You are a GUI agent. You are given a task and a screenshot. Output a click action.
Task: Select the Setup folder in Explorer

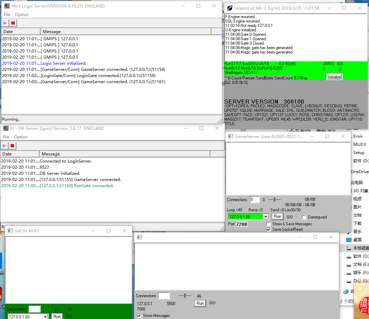click(359, 153)
